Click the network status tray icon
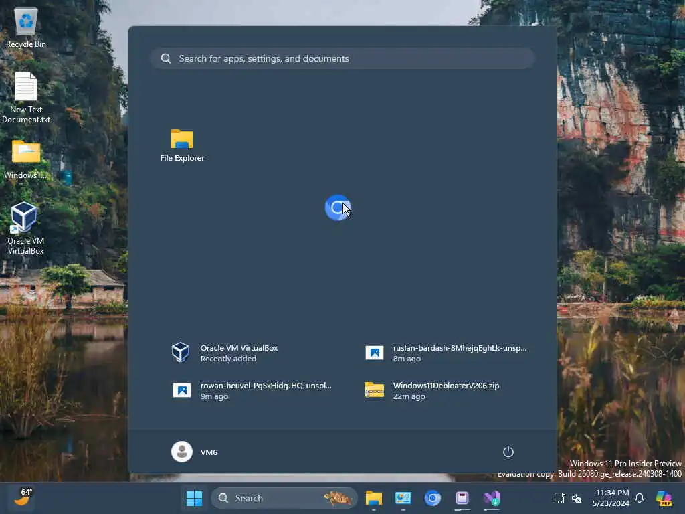Screen dimensions: 685x514 [x=560, y=498]
